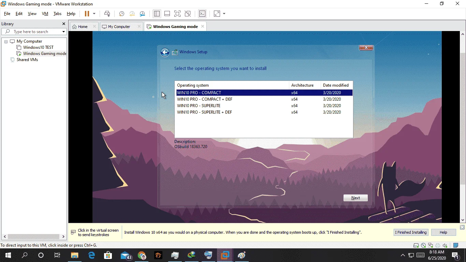Revert the VM to its previous snapshot
The width and height of the screenshot is (466, 262).
[132, 14]
